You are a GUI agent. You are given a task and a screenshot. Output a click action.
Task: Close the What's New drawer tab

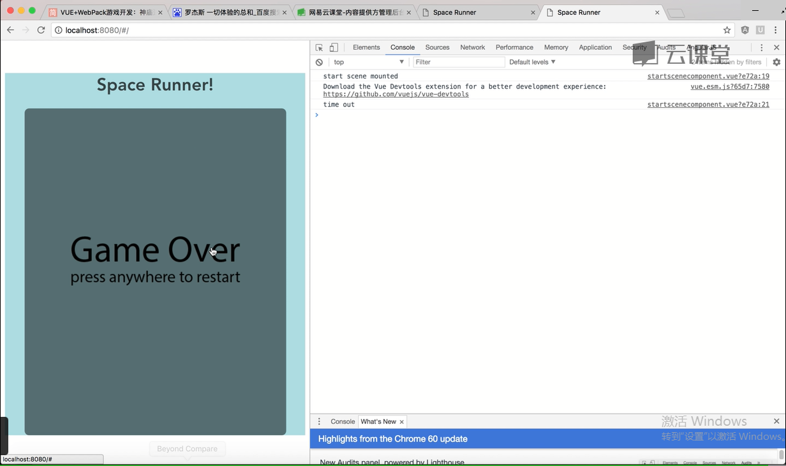coord(401,422)
